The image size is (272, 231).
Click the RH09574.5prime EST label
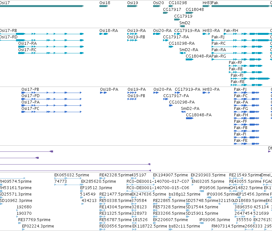click(16, 181)
